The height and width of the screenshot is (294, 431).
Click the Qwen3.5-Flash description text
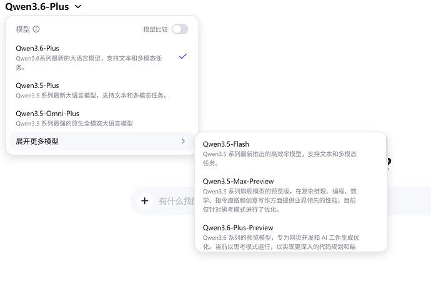pos(279,159)
